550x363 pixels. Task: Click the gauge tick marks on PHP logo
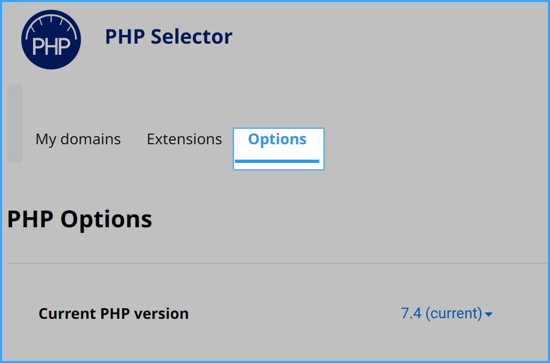point(51,23)
